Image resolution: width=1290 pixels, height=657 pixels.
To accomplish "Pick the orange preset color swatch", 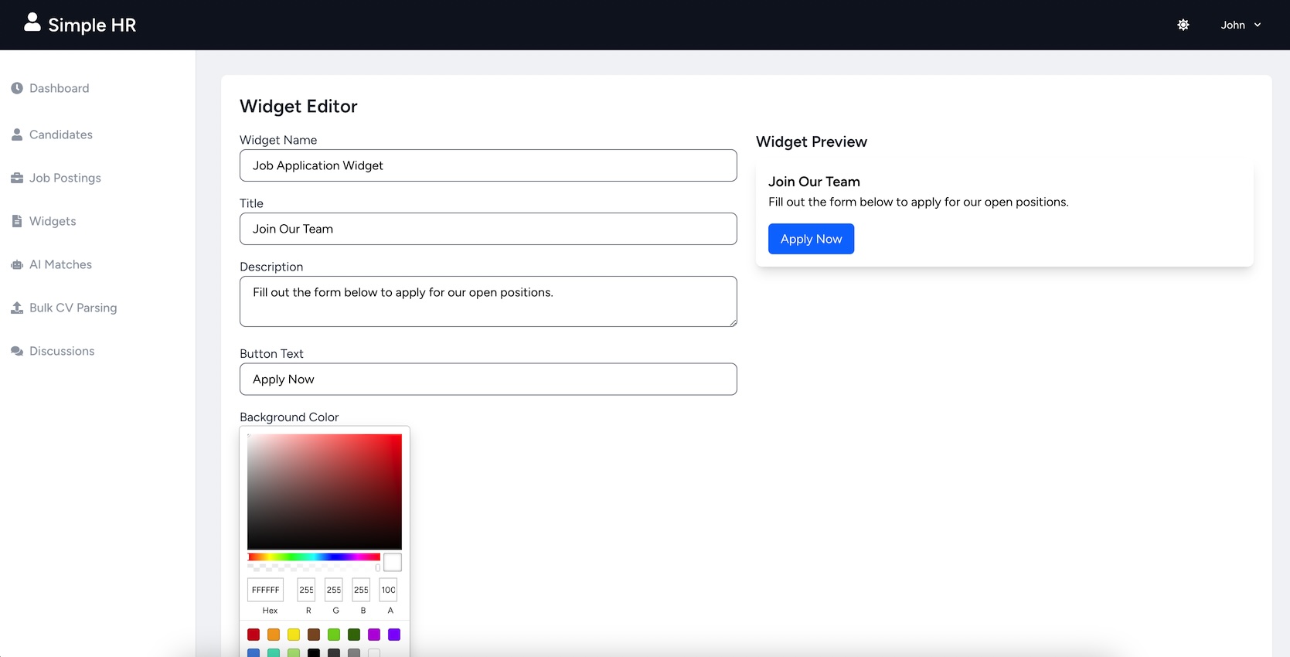I will click(x=274, y=635).
